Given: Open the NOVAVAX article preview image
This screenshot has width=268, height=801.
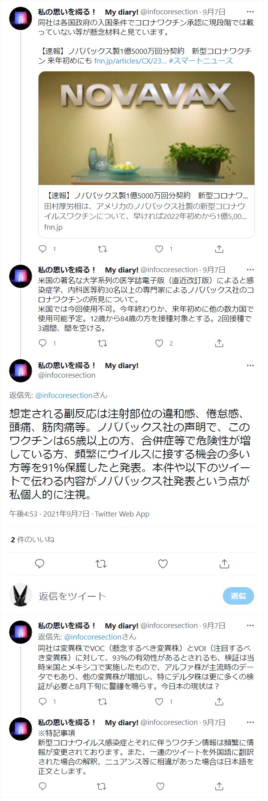Looking at the screenshot, I should click(146, 128).
